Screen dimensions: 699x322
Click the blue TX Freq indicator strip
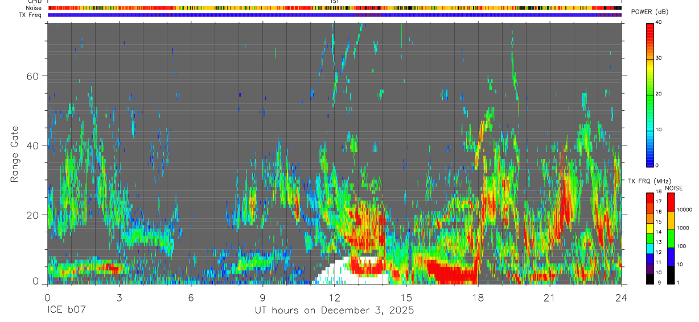tap(334, 15)
